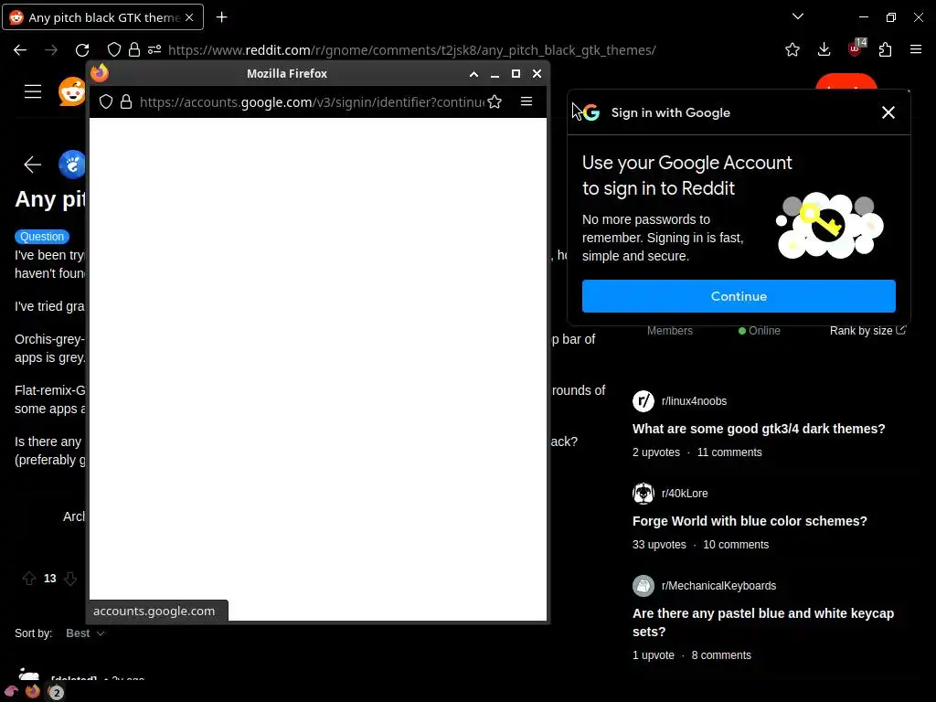
Task: Bookmark the Reddit page with star
Action: (x=792, y=49)
